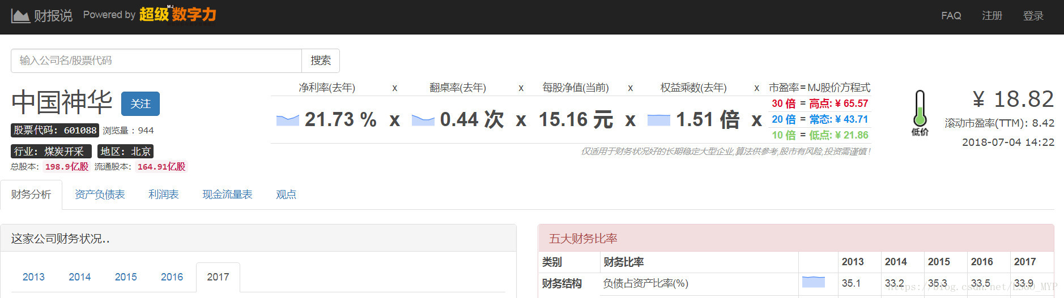Click the 地区: 北京 badge
The image size is (1064, 298).
(x=126, y=152)
